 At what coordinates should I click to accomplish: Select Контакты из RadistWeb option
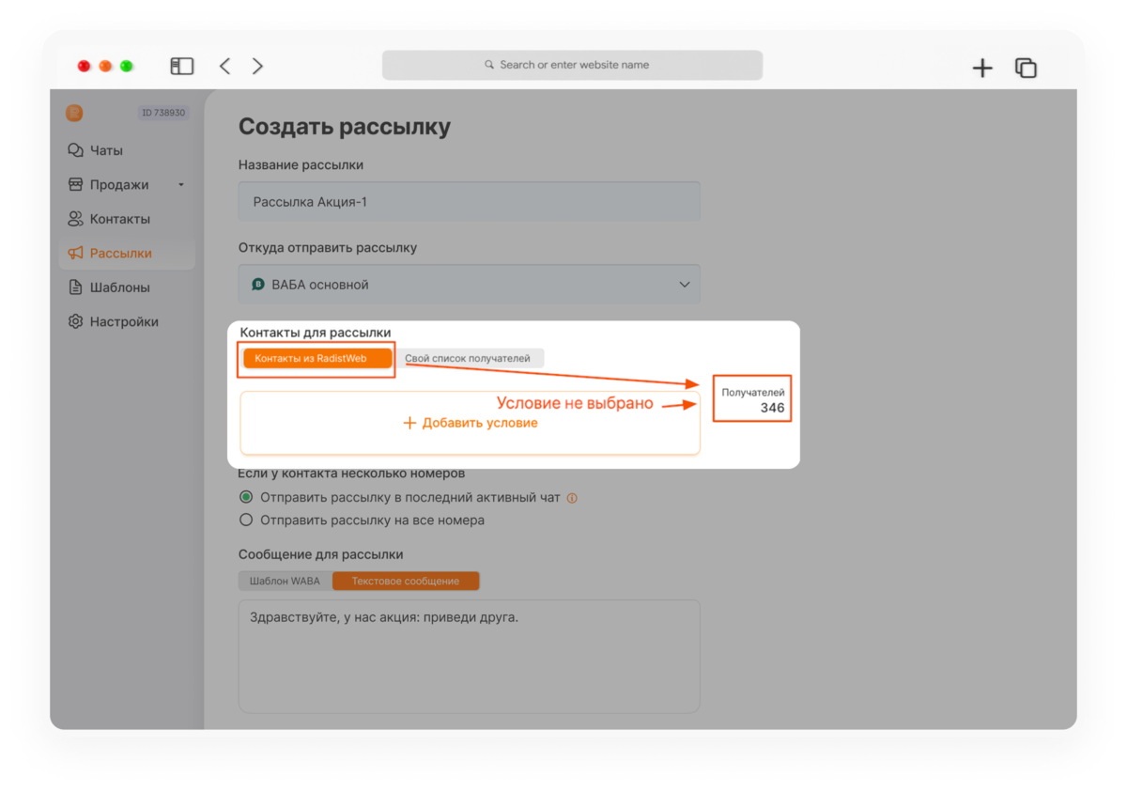[316, 358]
